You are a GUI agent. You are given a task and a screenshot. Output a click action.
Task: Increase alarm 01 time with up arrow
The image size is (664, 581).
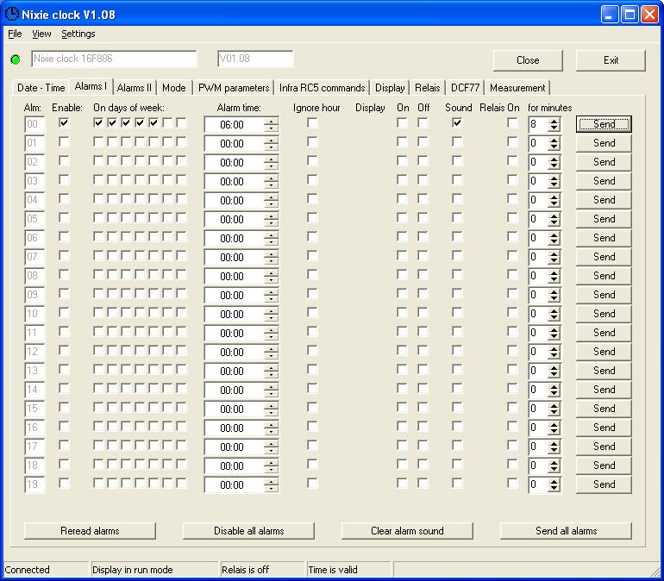[271, 141]
